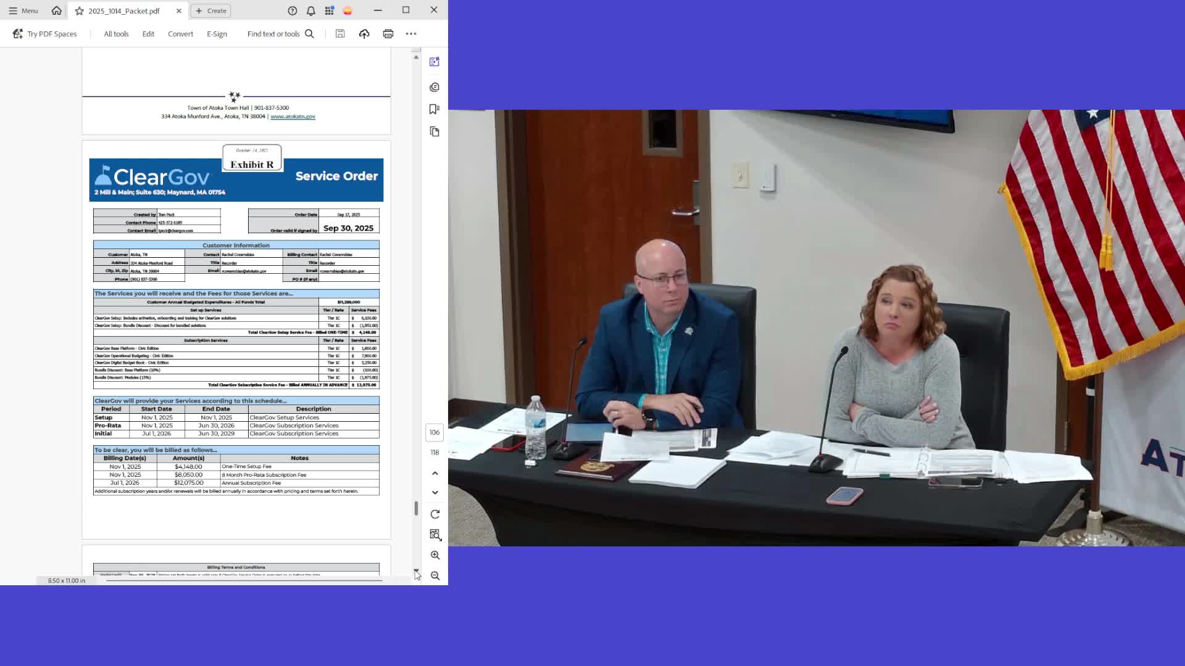The height and width of the screenshot is (666, 1185).
Task: Star the 2025_1014_Packet.pdf tab
Action: click(80, 10)
